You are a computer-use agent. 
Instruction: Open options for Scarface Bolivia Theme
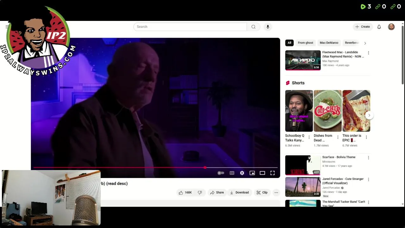point(368,158)
